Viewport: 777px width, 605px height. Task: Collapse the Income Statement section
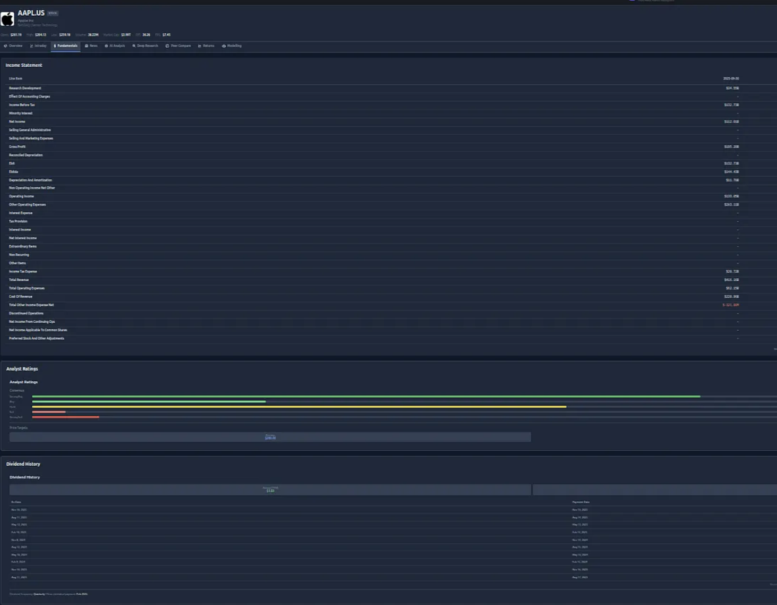(24, 65)
